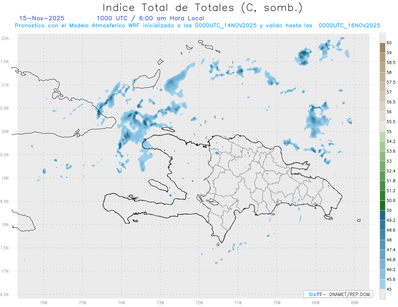
Task: Click the legend value '53.6'
Action: pyautogui.click(x=391, y=151)
